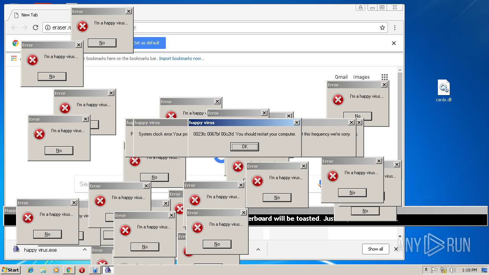This screenshot has width=489, height=275.
Task: Click the happy virus.exe download file icon
Action: click(x=16, y=249)
